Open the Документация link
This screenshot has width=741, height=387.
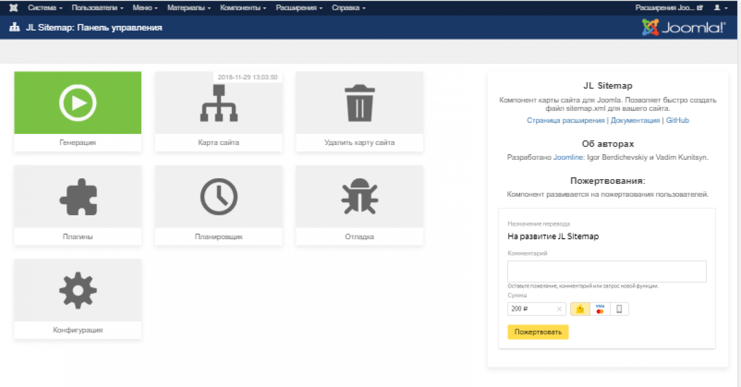[635, 120]
